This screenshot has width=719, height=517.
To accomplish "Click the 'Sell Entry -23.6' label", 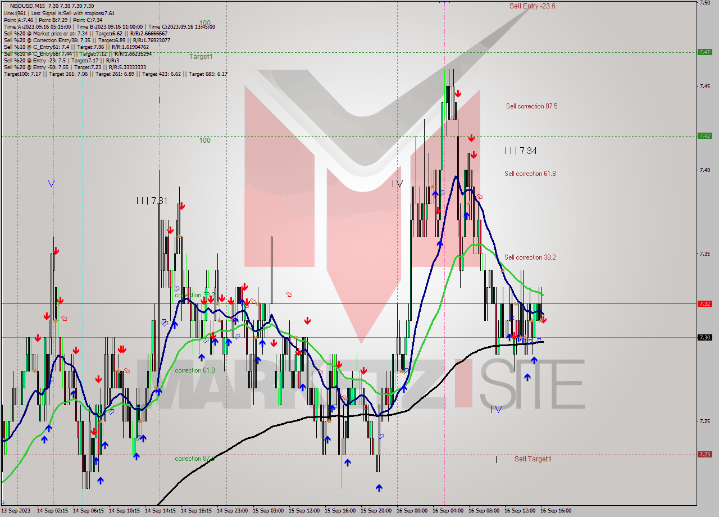I will pos(532,6).
